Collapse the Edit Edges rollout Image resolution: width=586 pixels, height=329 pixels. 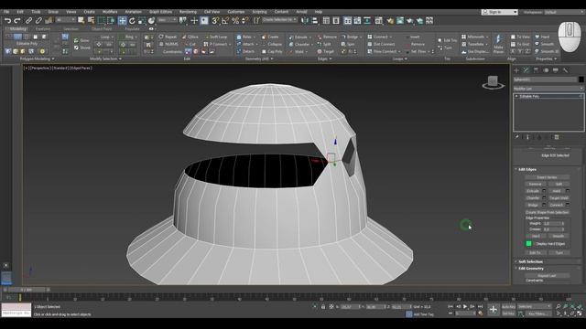[526, 169]
